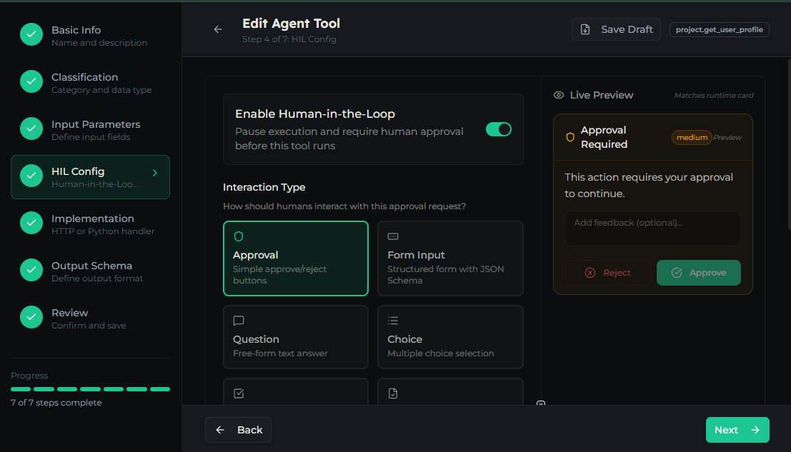Click the medium risk badge

click(x=692, y=138)
